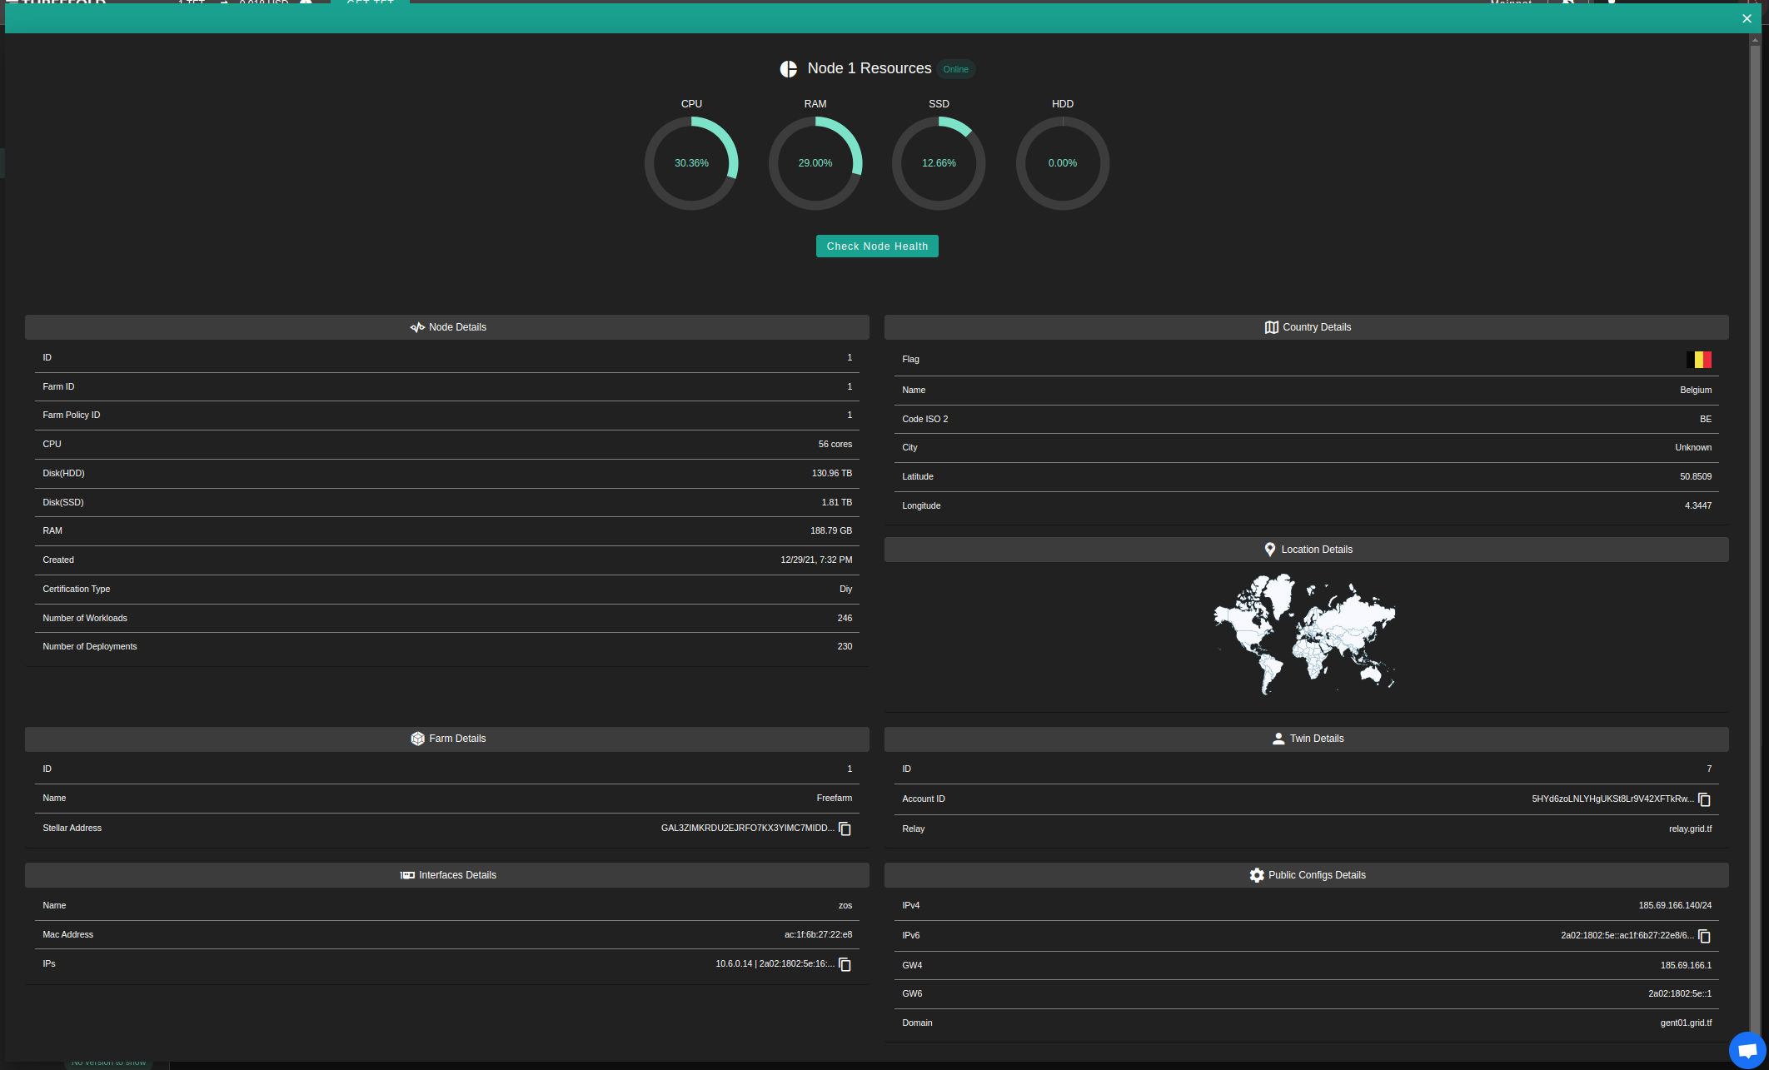Click the Online status badge

[955, 69]
